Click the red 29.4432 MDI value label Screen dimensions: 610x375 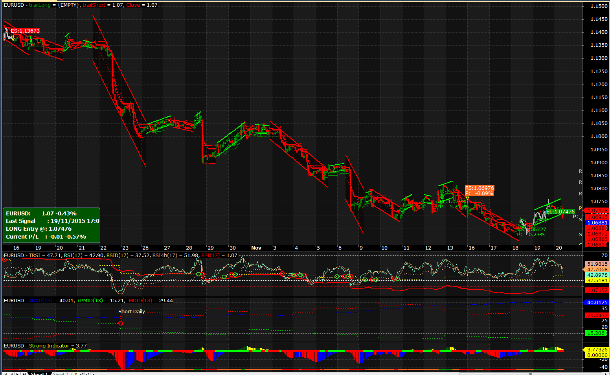tap(597, 315)
